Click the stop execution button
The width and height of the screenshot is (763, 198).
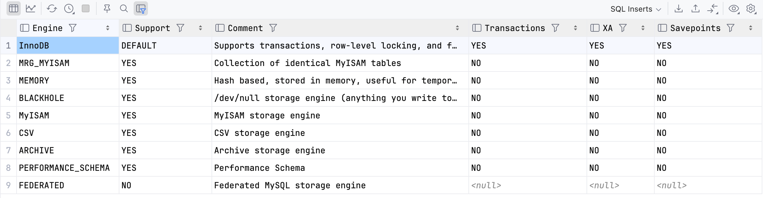coord(86,9)
